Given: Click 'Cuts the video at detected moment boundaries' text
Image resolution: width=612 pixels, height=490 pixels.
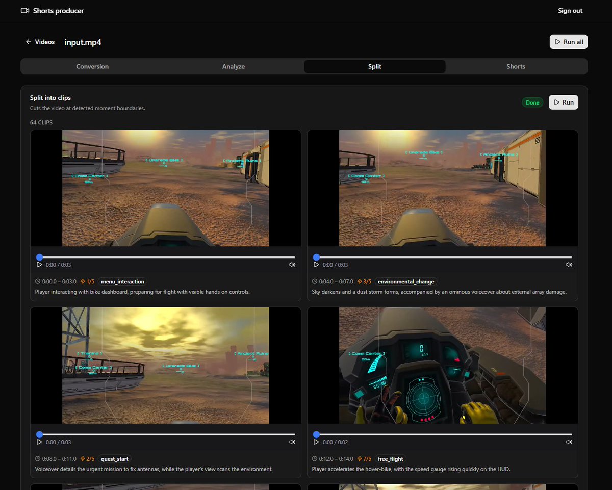Looking at the screenshot, I should click(88, 108).
